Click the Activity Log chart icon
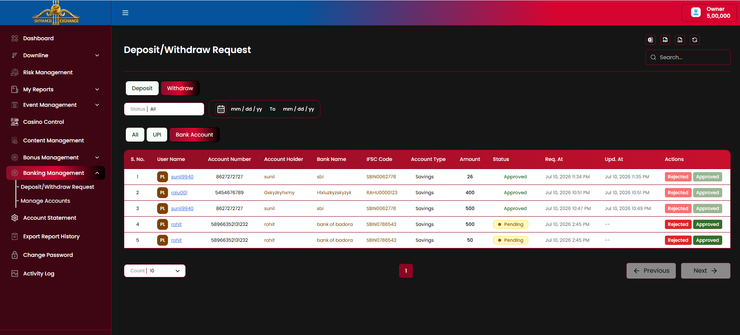740x335 pixels. click(x=15, y=273)
